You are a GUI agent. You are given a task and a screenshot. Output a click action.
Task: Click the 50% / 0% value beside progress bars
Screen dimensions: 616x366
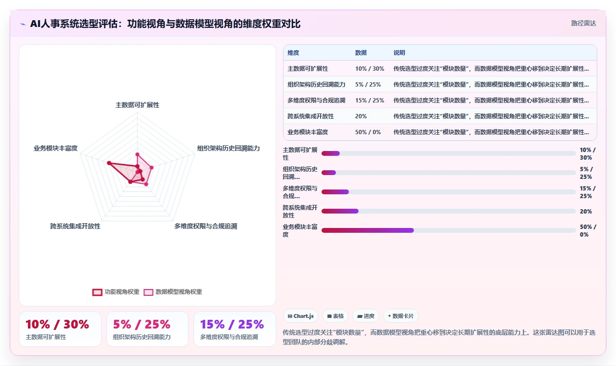588,231
